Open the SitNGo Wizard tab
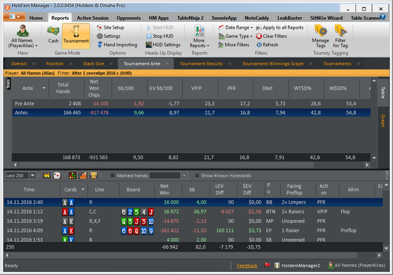Screen dimensions: 393x275 coord(326,18)
